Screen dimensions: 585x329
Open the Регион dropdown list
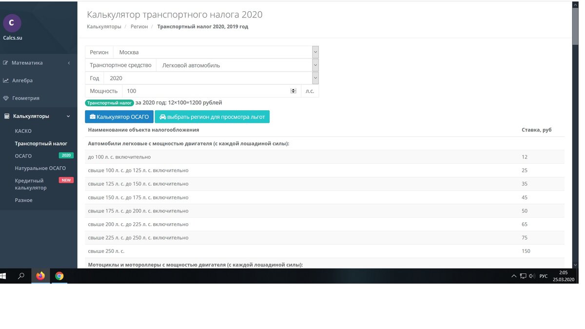point(315,52)
